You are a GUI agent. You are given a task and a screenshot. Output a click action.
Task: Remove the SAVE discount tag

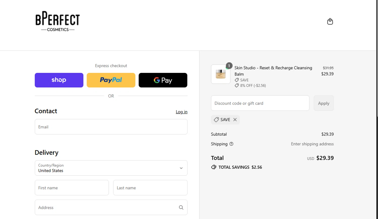point(235,120)
